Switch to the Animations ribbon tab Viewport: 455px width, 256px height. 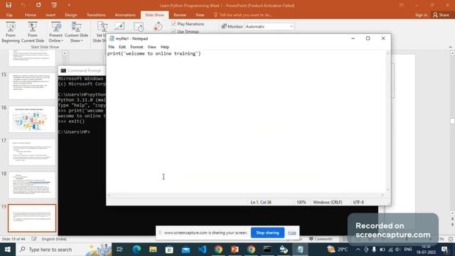point(125,15)
